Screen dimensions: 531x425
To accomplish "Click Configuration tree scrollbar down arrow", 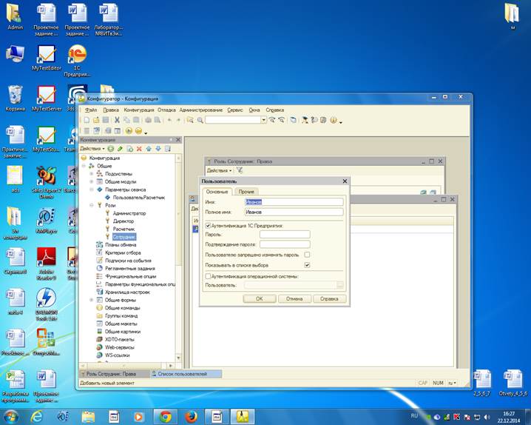I will [178, 358].
